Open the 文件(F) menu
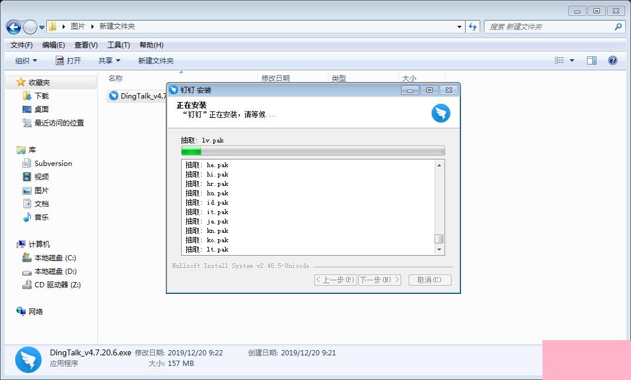This screenshot has width=631, height=380. point(21,45)
